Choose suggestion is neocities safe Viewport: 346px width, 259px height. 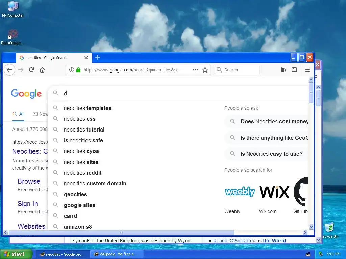[83, 141]
